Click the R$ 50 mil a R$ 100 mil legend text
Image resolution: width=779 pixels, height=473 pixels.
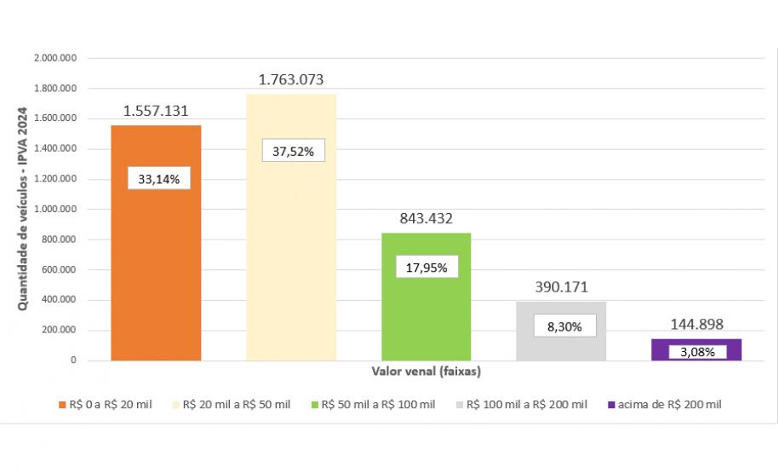pos(380,404)
